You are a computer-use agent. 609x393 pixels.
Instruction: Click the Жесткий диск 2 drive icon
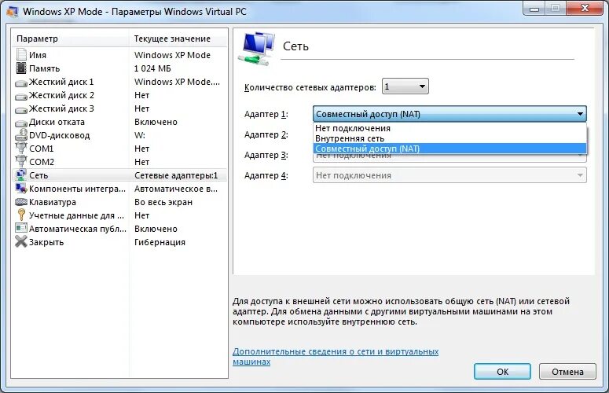tap(21, 96)
